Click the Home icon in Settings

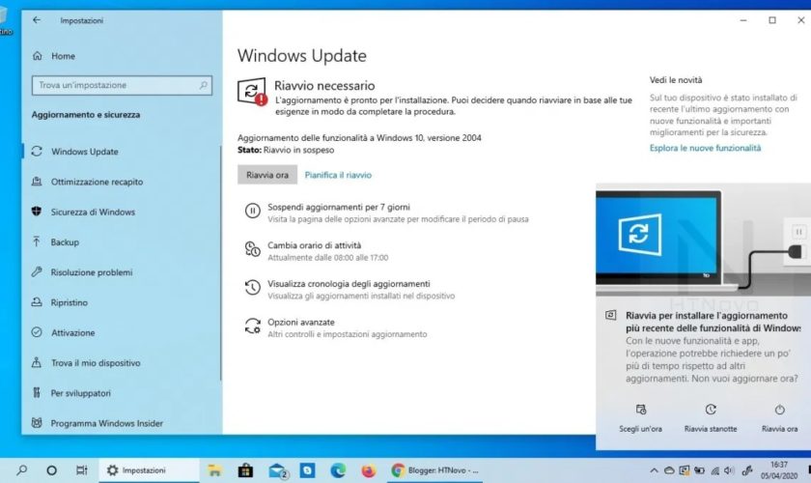click(37, 56)
